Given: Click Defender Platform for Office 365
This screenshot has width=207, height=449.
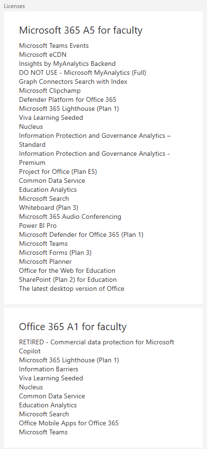Looking at the screenshot, I should 68,99.
